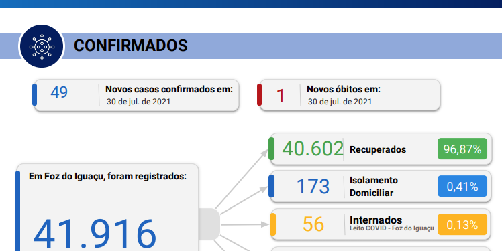The height and width of the screenshot is (251, 502).
Task: Click the new cases number 49
Action: point(59,92)
